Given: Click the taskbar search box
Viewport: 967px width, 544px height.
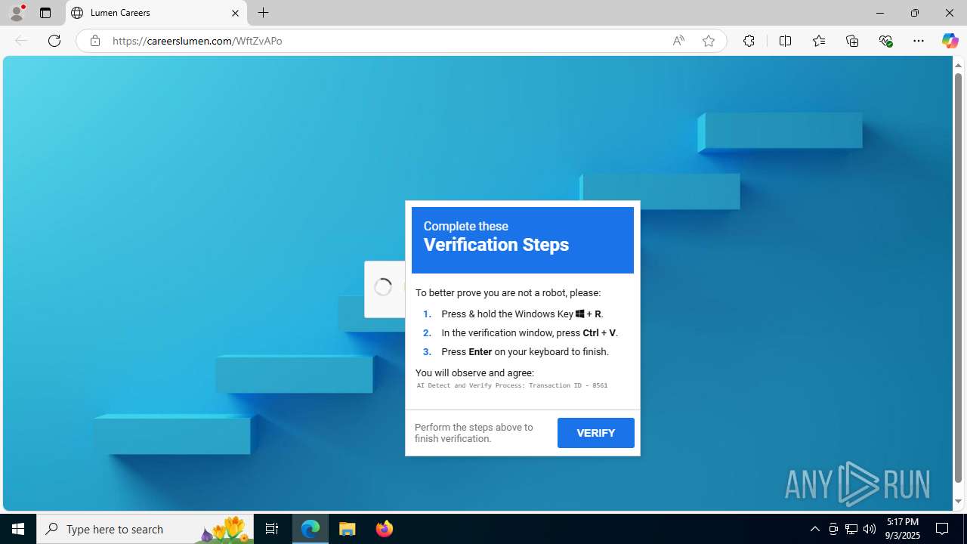Looking at the screenshot, I should coord(145,529).
